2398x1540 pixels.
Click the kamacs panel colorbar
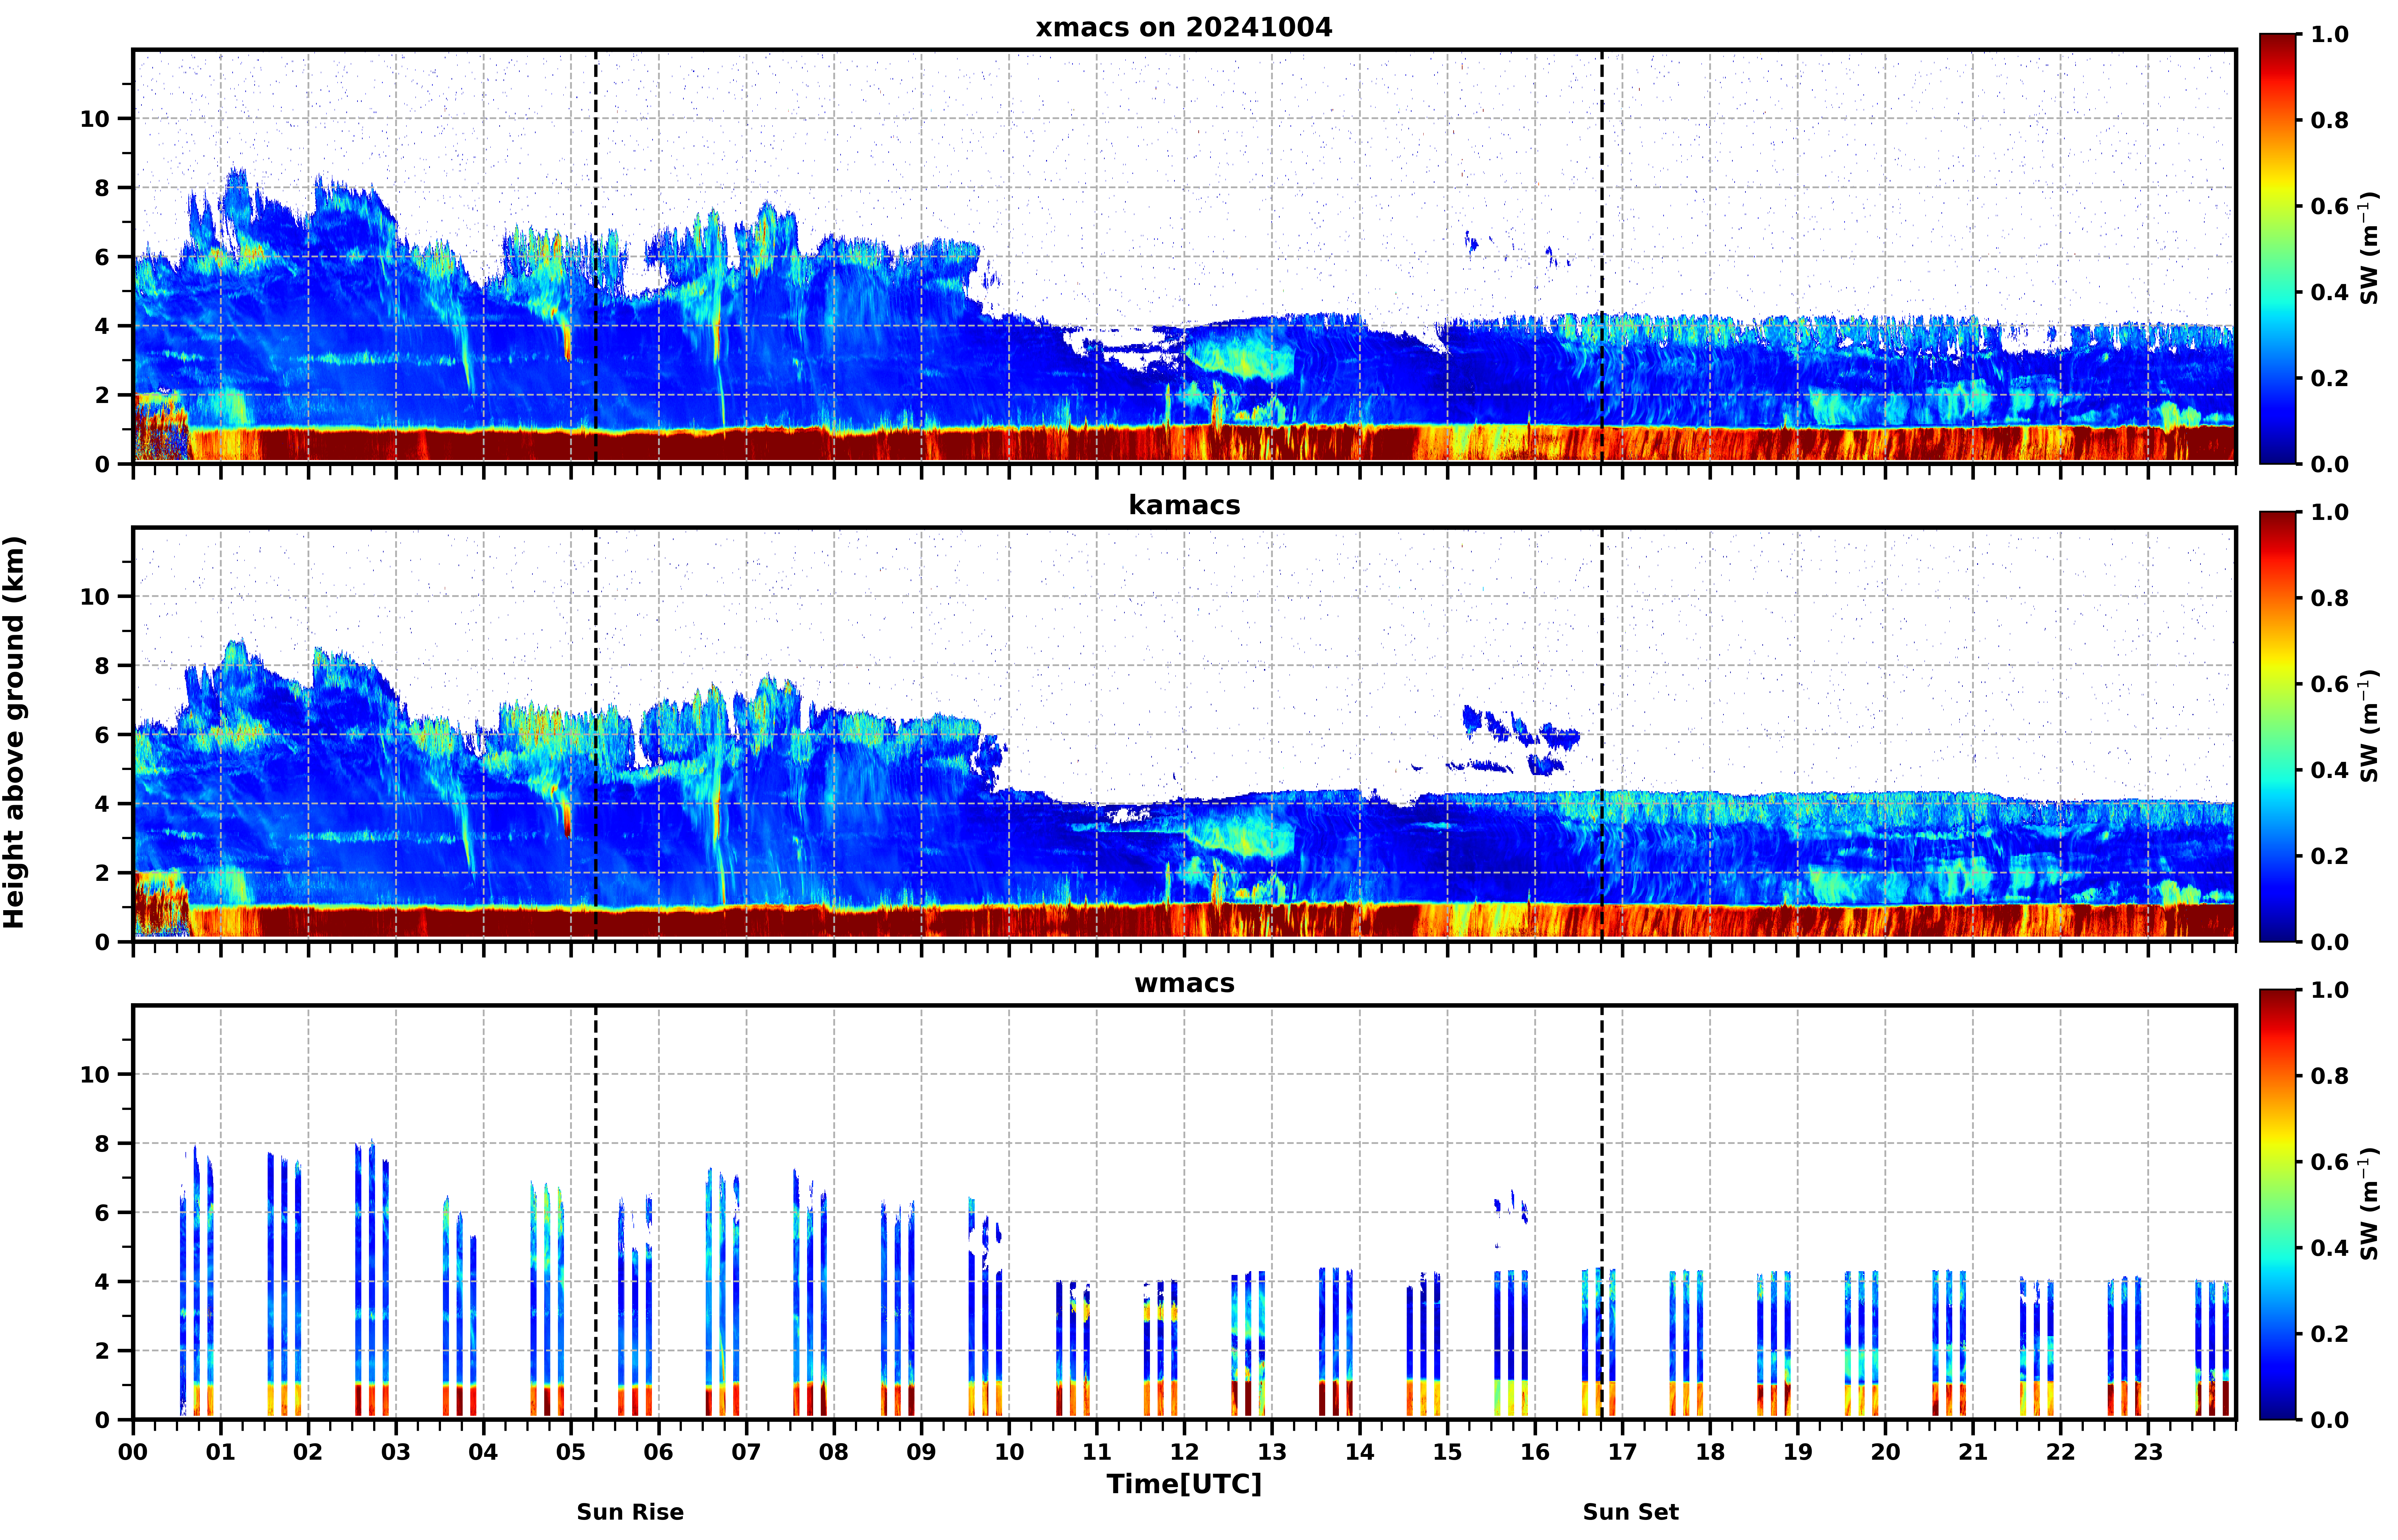pos(2278,727)
